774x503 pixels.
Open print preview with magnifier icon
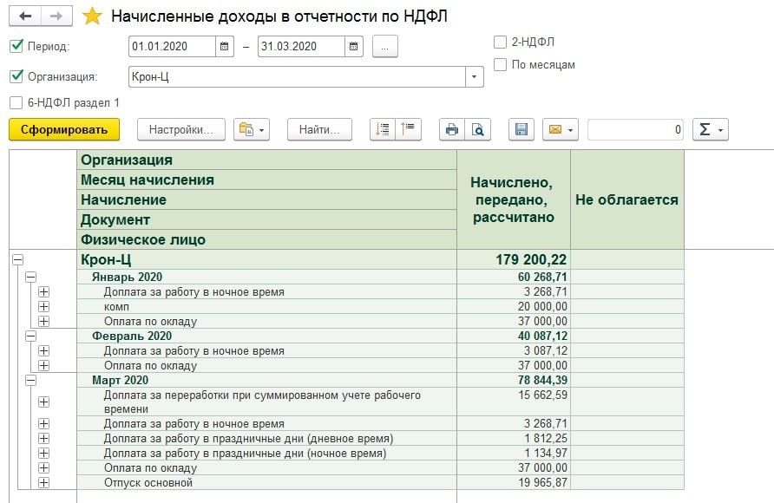477,130
